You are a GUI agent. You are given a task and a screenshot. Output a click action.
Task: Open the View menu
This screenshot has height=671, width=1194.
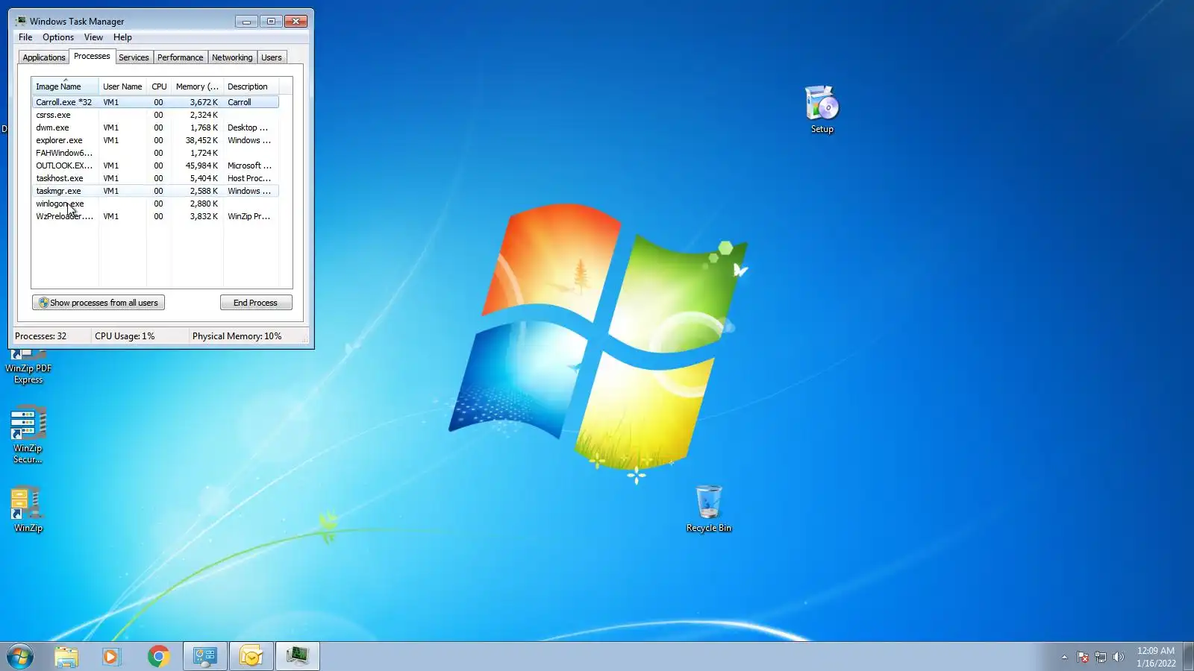point(93,37)
